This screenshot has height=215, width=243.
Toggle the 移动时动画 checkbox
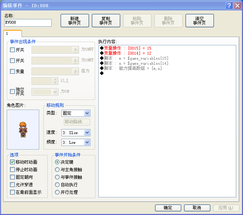point(12,162)
